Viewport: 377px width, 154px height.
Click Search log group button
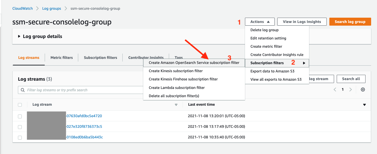coord(350,21)
